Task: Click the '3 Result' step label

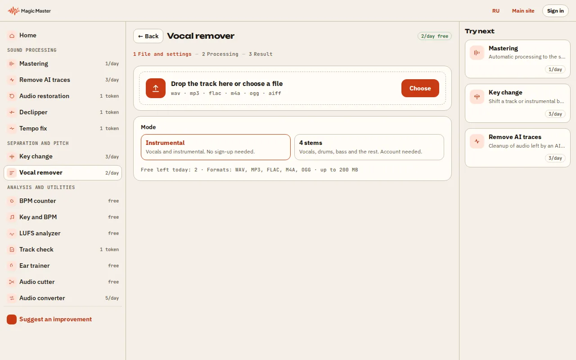Action: 261,54
